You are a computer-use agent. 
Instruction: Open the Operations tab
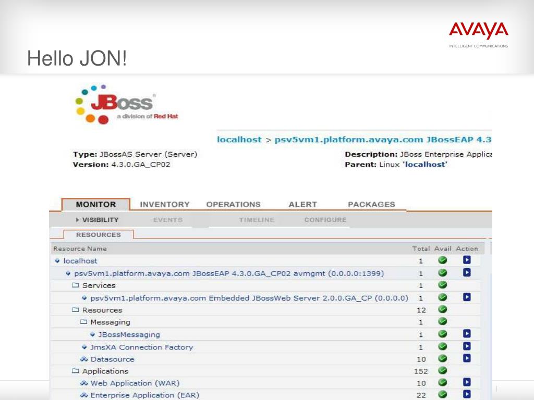point(233,204)
